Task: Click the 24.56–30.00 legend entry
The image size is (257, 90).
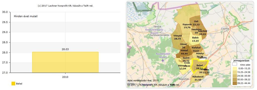Action: pos(241,76)
